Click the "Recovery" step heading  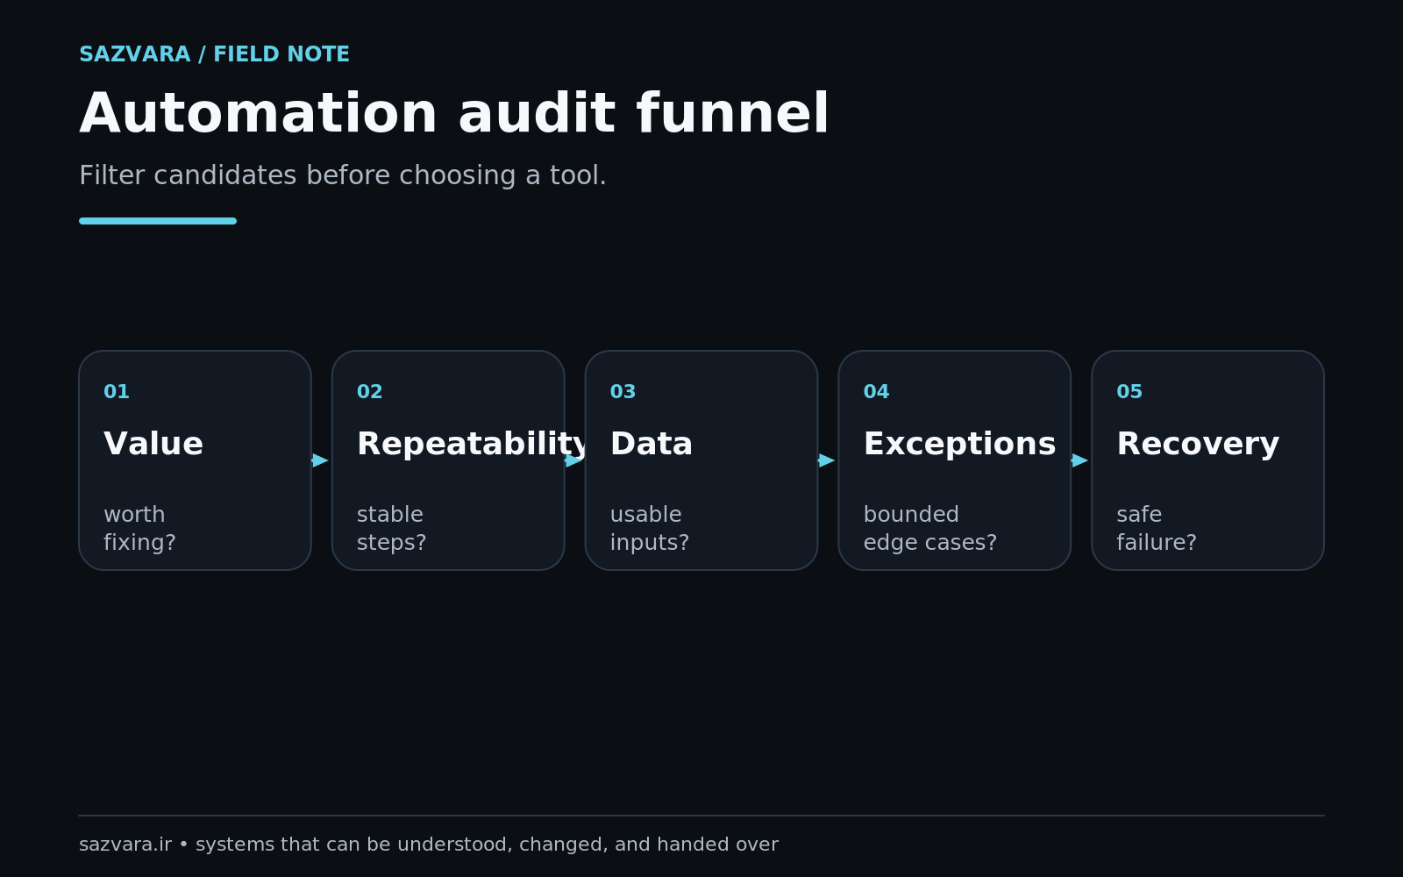[1198, 444]
